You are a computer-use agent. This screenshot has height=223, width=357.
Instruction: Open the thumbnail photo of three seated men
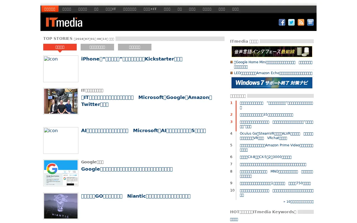61,101
